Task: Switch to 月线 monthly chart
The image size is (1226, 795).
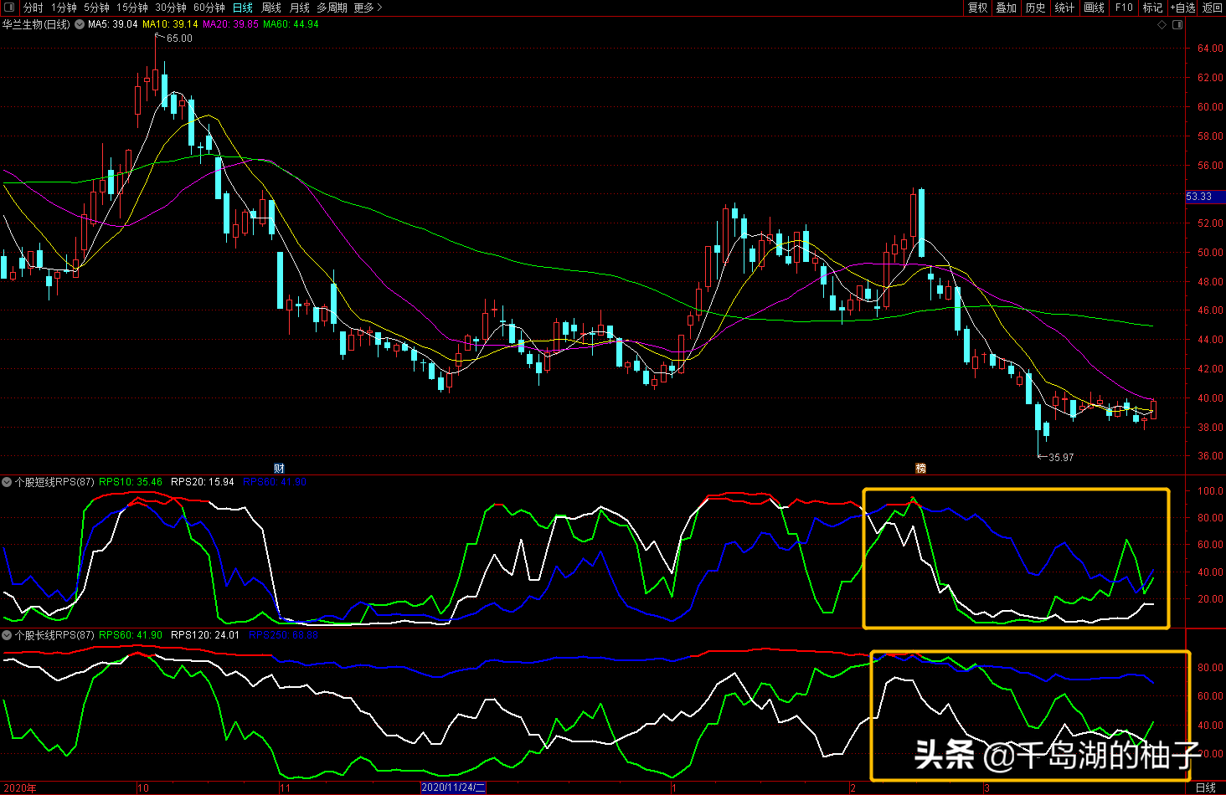Action: [299, 8]
